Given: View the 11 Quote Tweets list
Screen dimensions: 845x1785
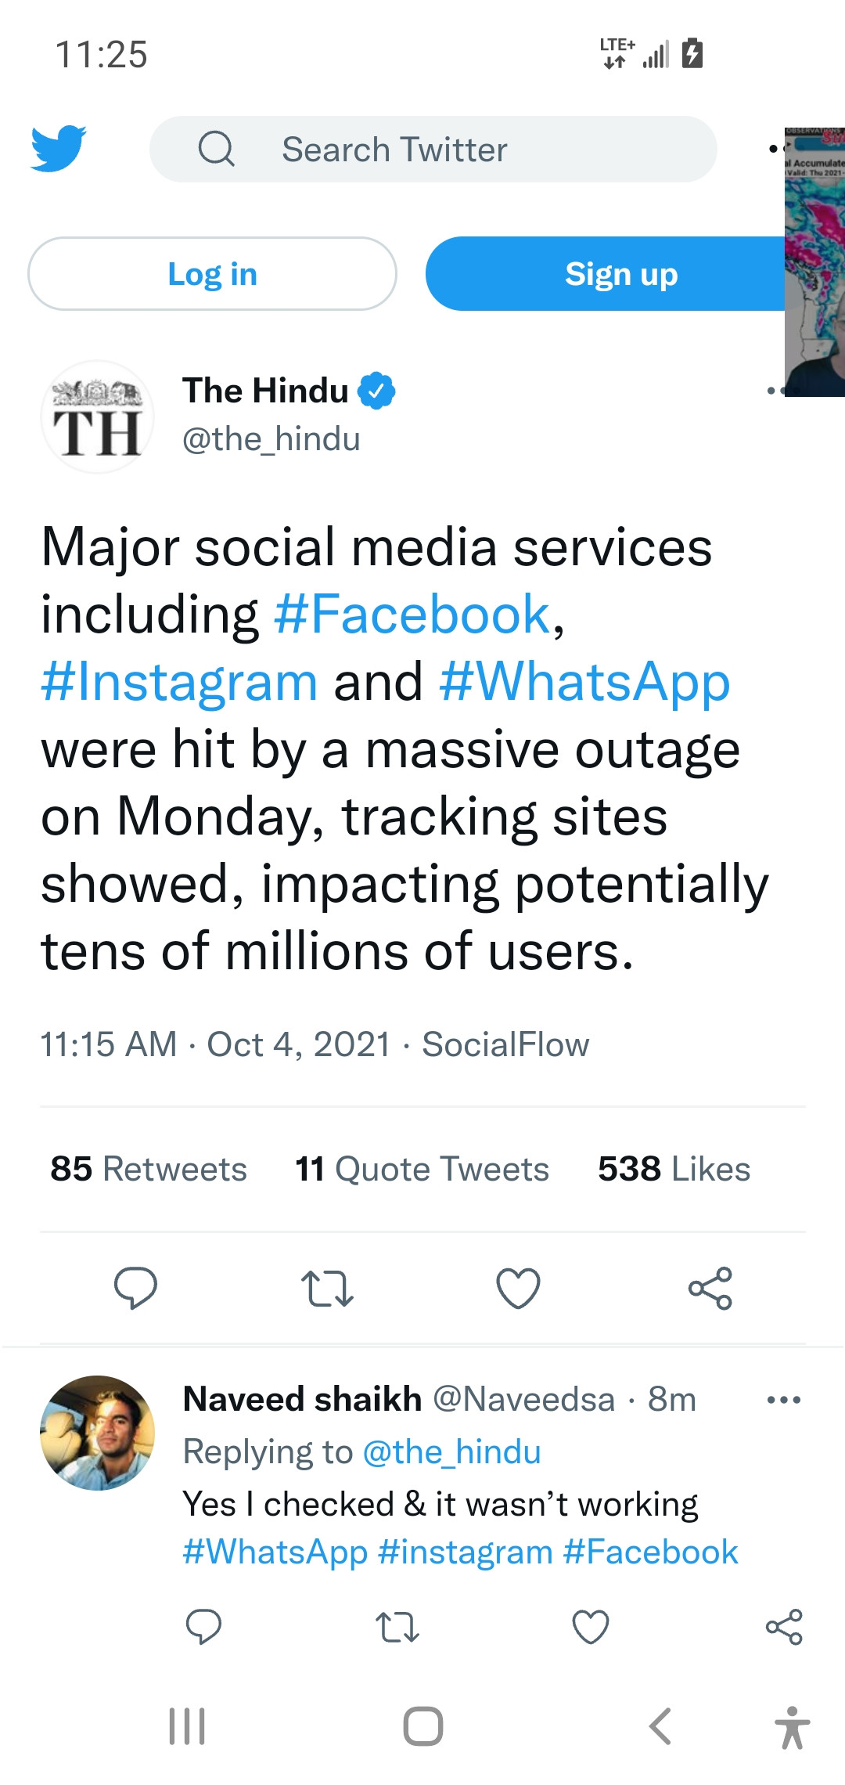Looking at the screenshot, I should coord(422,1169).
